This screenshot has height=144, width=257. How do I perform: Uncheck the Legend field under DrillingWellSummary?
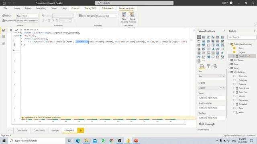[235, 52]
